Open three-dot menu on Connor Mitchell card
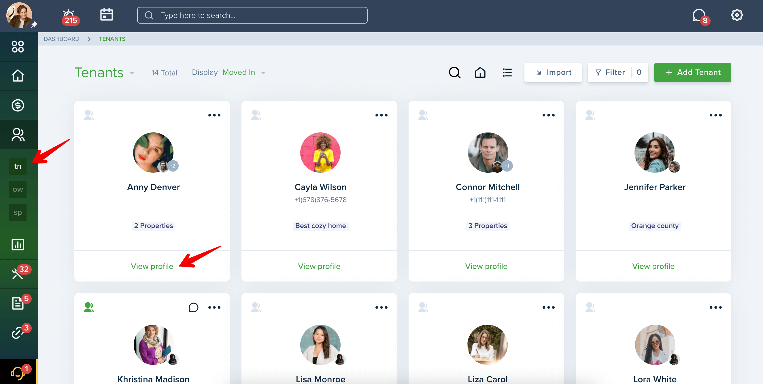The width and height of the screenshot is (763, 384). pos(548,115)
